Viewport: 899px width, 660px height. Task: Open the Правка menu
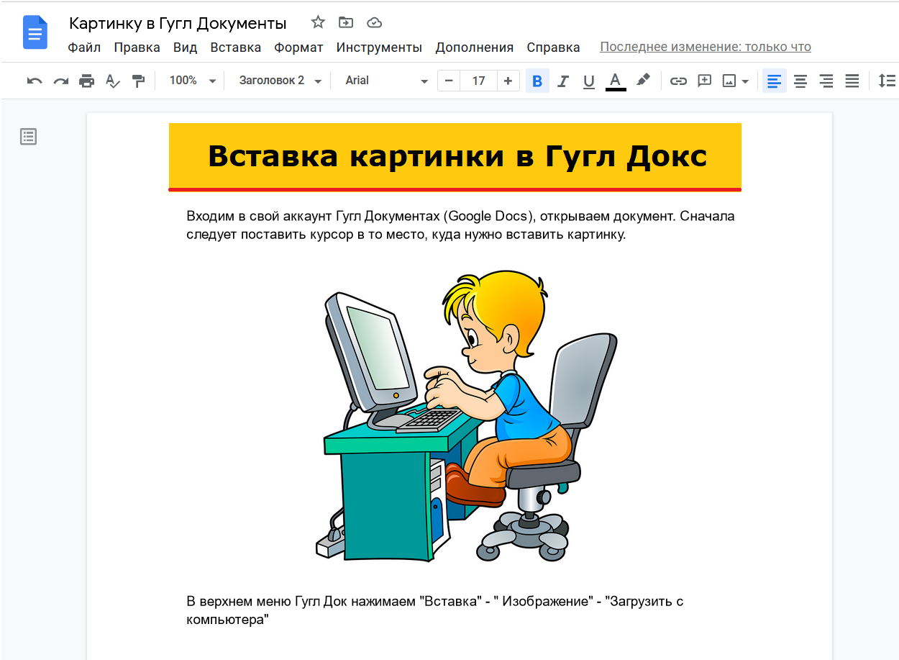[x=137, y=48]
